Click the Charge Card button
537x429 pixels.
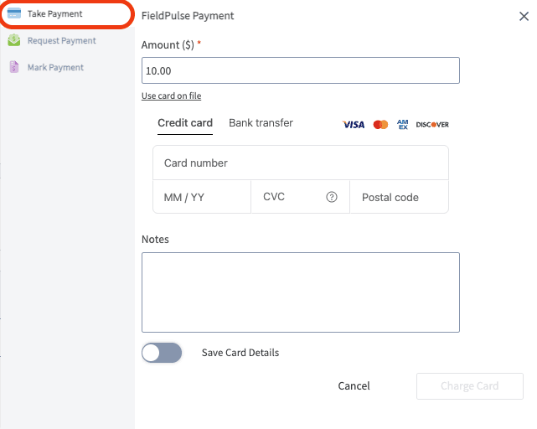pyautogui.click(x=469, y=386)
